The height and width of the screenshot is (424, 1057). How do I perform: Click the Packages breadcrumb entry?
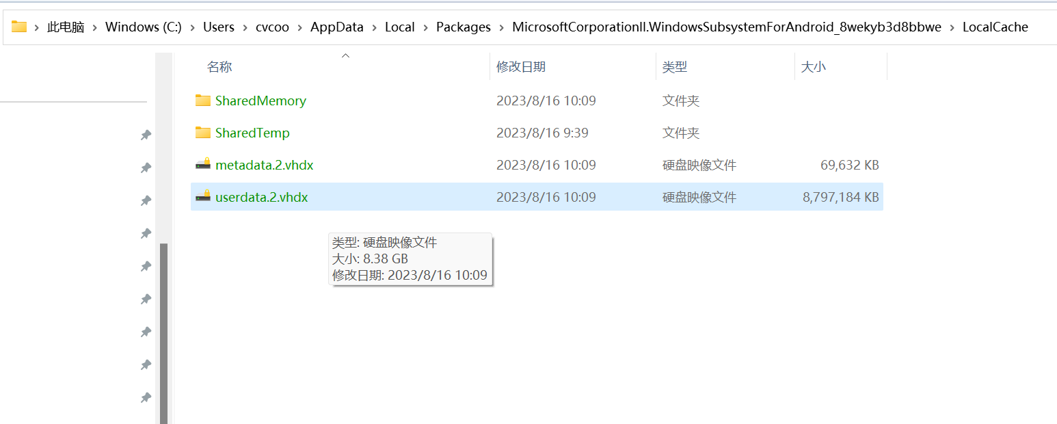tap(463, 27)
